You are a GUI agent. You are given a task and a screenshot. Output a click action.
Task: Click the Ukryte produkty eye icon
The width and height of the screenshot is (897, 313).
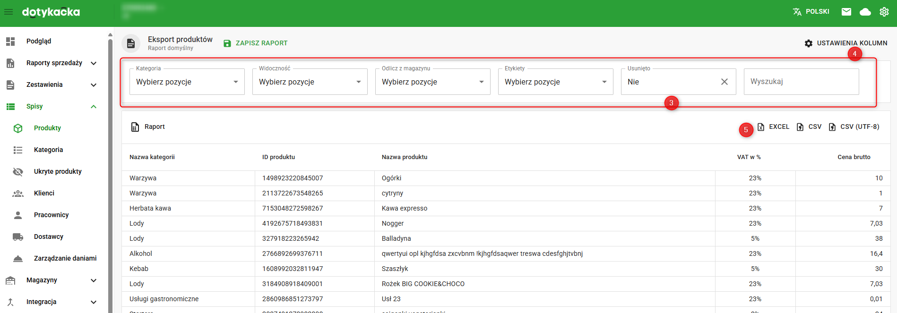[x=18, y=171]
